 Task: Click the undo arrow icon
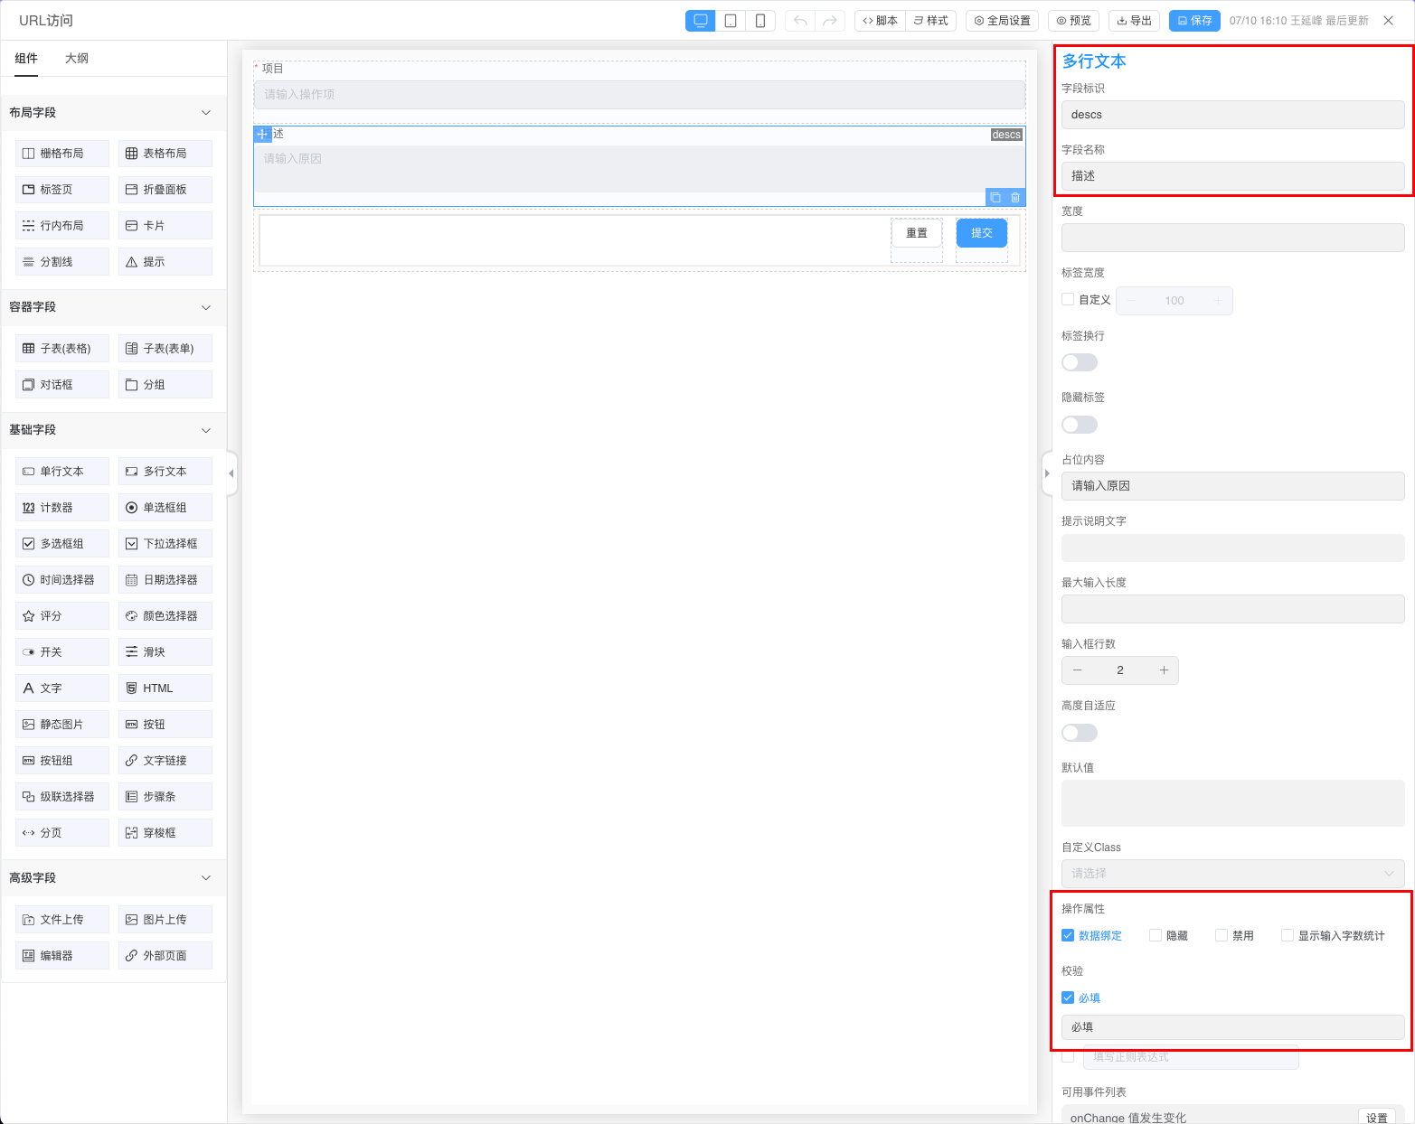(800, 21)
